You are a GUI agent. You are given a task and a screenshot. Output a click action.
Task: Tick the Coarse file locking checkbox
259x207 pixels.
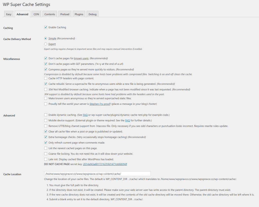[46, 154]
